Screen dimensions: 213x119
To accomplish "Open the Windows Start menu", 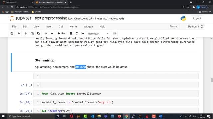I will tap(3, 116).
